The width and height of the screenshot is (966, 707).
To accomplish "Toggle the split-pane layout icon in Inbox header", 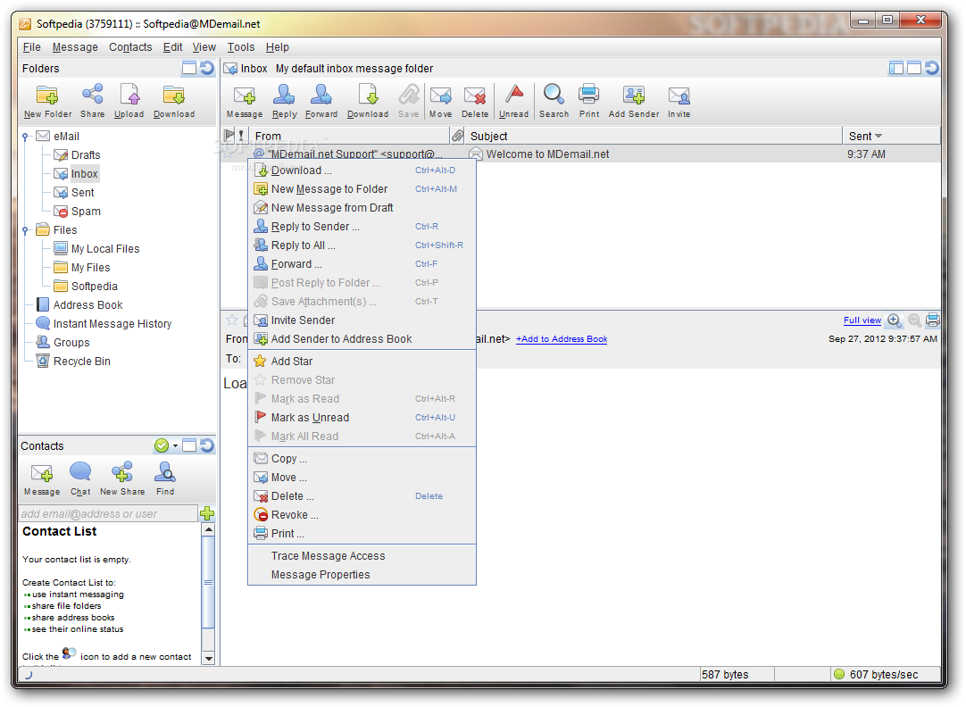I will [896, 68].
